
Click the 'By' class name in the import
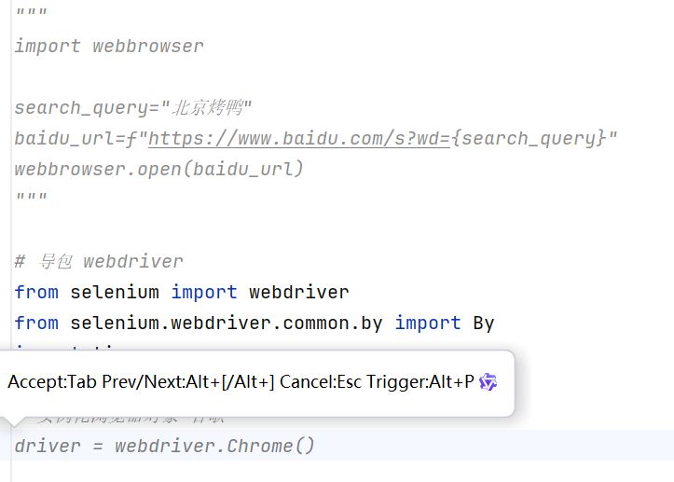pyautogui.click(x=483, y=324)
